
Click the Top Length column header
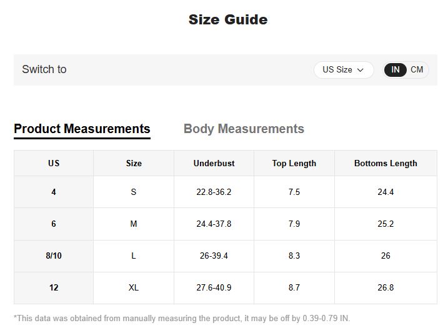click(x=294, y=163)
